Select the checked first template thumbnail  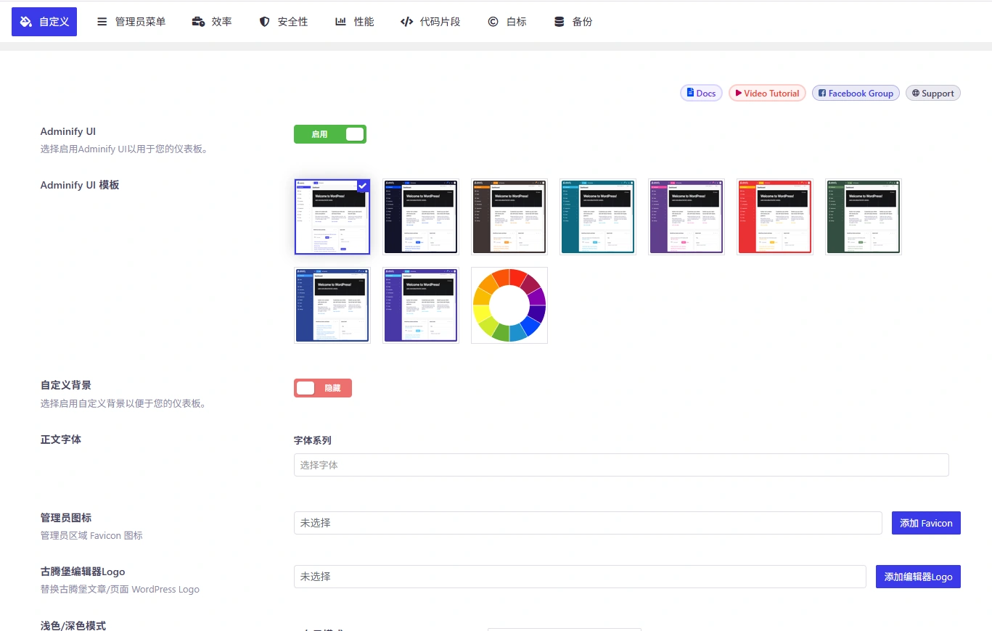point(332,216)
